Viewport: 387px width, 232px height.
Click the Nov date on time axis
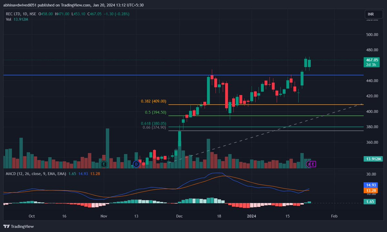tap(104, 216)
